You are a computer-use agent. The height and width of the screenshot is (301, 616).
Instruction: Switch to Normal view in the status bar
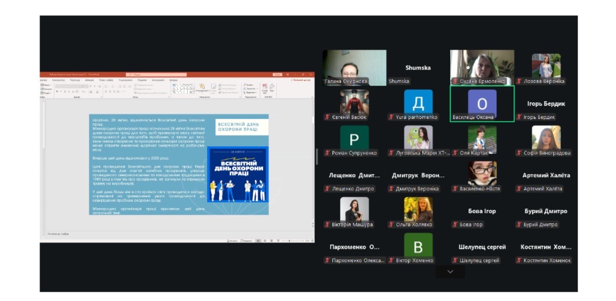[257, 240]
